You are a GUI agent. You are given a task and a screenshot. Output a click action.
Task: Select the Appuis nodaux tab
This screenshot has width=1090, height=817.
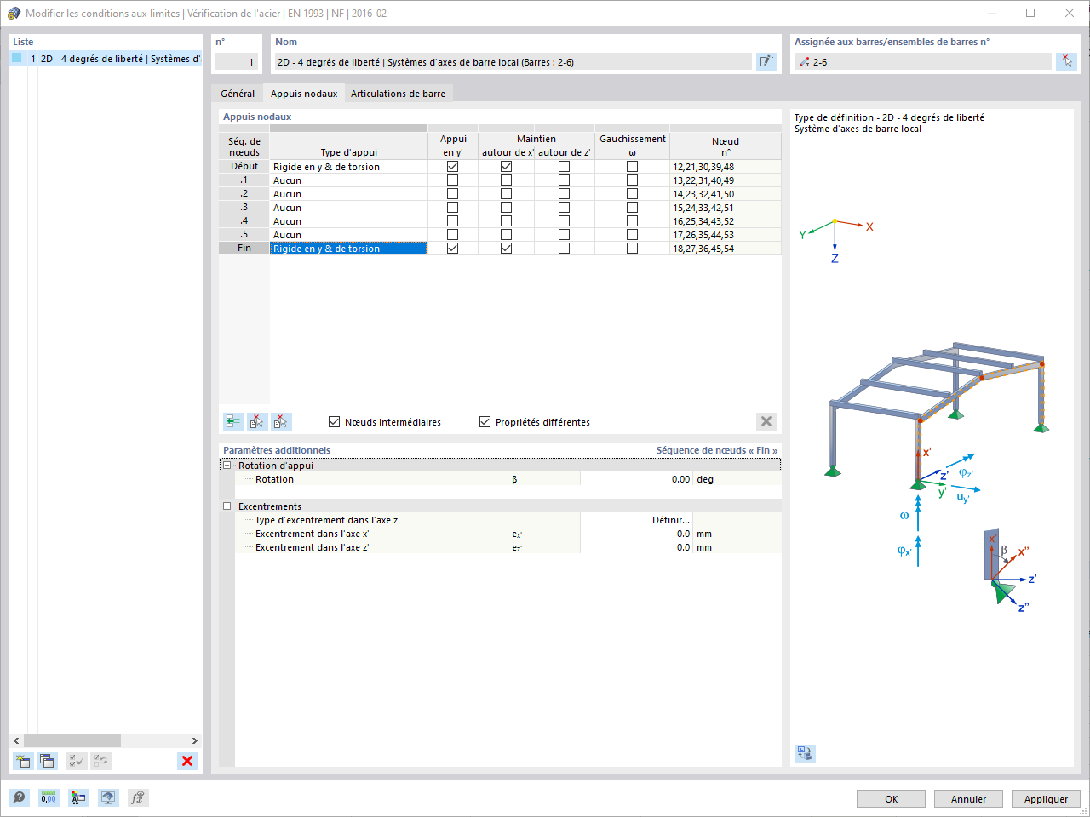[304, 94]
